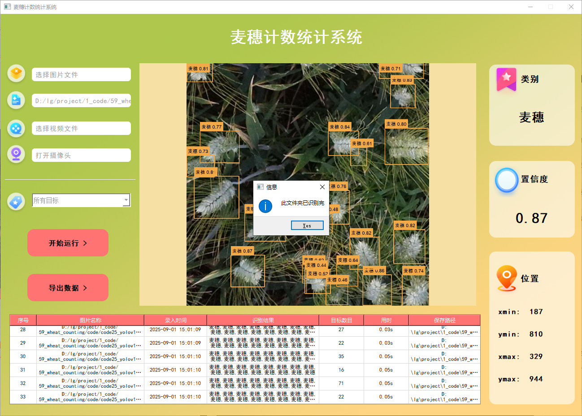
Task: Click the 麦穗 0.80 detection label
Action: [x=396, y=124]
